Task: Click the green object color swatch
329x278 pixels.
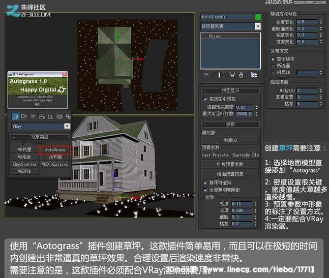Action: click(258, 17)
